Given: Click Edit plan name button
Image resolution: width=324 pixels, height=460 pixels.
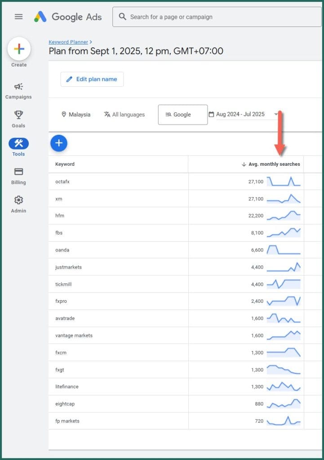Looking at the screenshot, I should pos(92,79).
